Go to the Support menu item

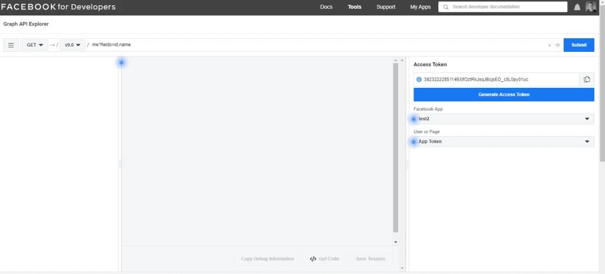[386, 7]
